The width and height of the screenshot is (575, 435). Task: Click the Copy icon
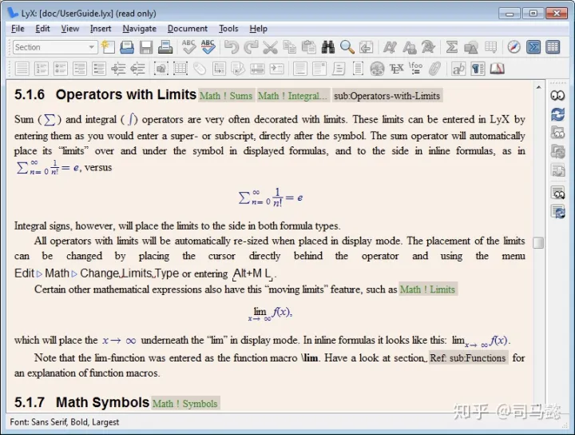point(290,47)
